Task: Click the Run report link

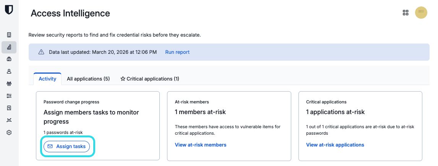Action: pos(177,52)
